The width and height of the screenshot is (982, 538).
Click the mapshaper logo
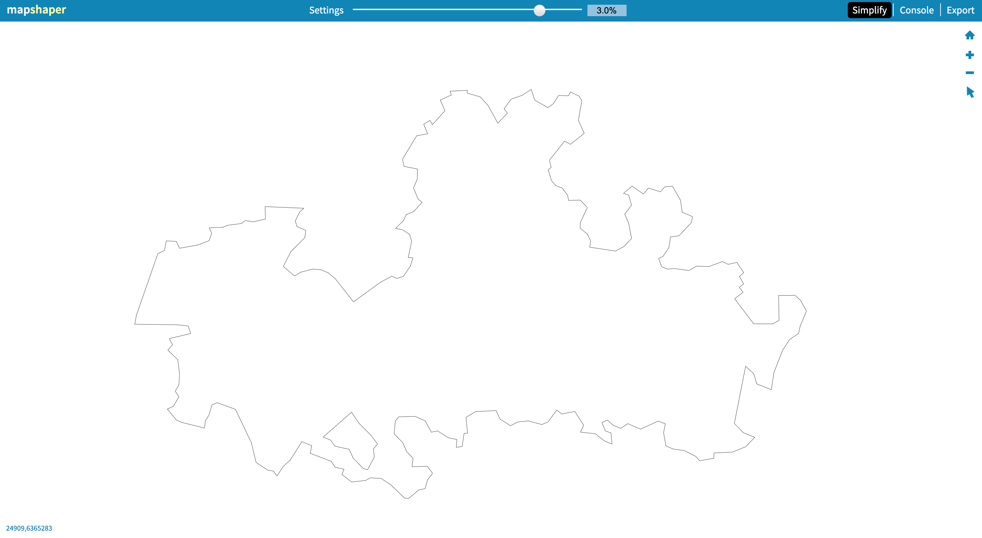pos(36,9)
